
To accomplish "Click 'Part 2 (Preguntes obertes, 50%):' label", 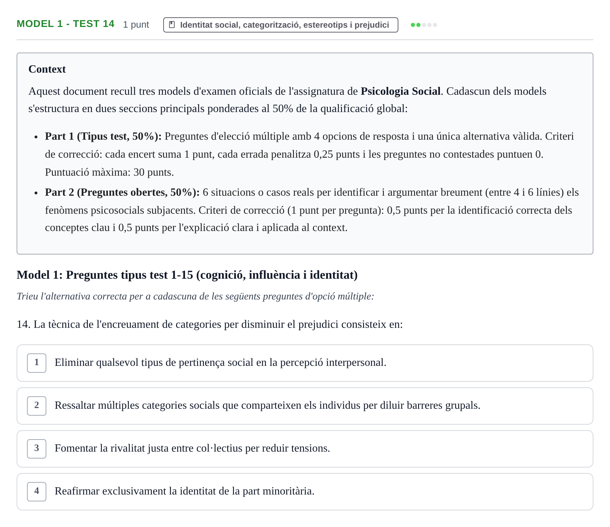I will [x=122, y=192].
